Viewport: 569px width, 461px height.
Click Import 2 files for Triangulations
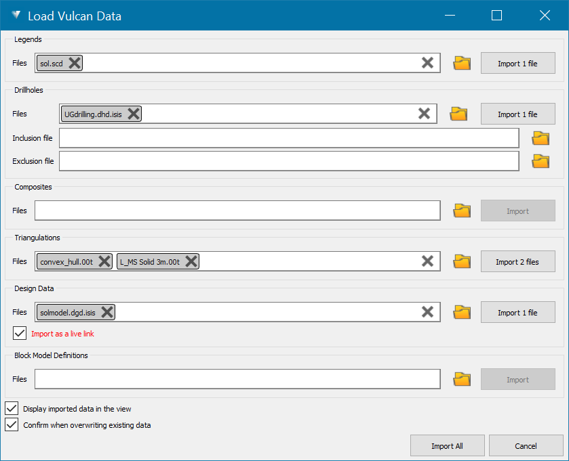[x=517, y=261]
